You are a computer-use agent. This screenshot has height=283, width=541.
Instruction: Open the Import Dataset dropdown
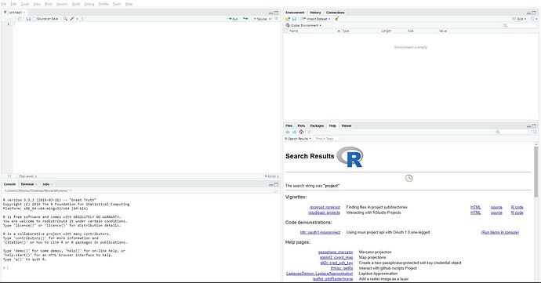pos(316,19)
